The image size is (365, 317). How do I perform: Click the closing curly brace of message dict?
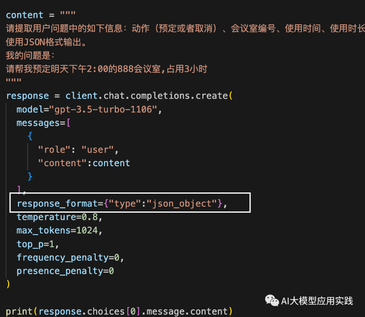click(x=30, y=177)
